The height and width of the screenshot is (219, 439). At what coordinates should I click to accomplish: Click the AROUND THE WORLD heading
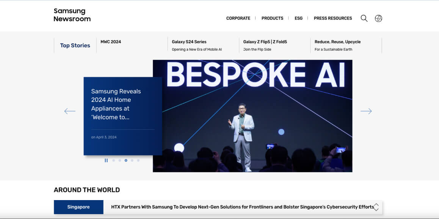point(87,190)
